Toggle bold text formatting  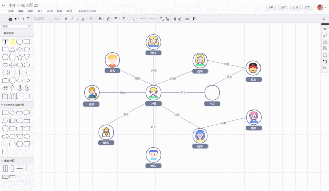pyautogui.click(x=66, y=19)
